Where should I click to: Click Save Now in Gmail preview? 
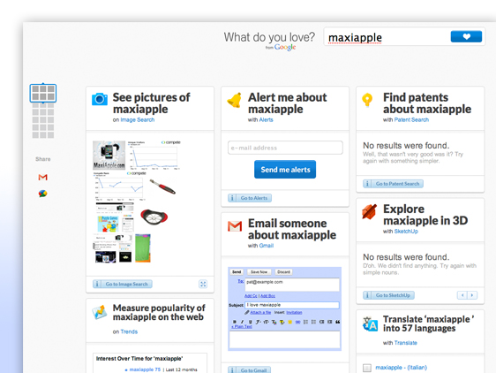point(259,272)
